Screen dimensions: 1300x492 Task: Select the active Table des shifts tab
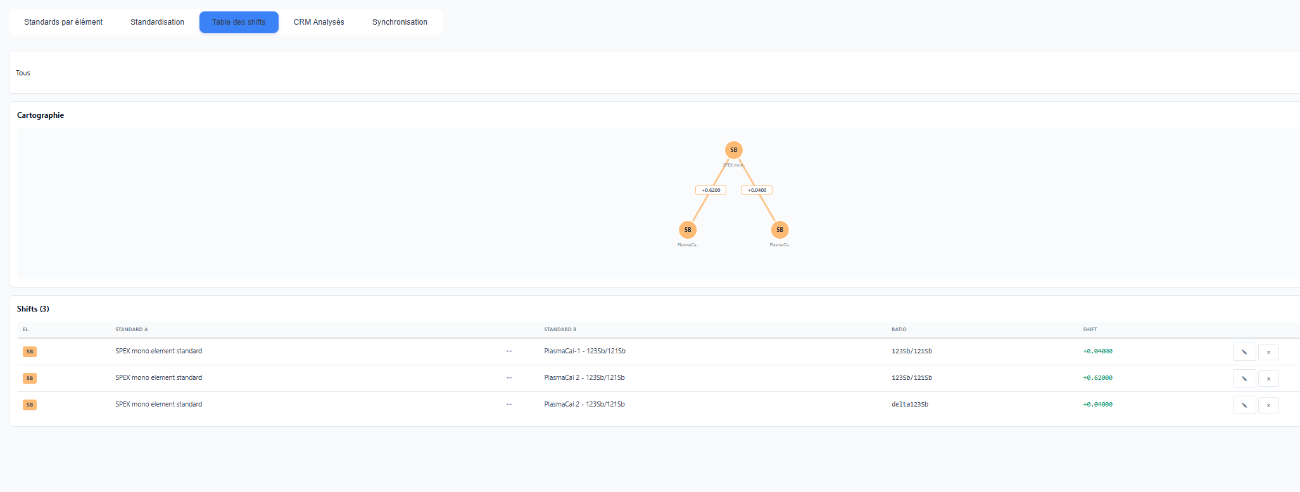[x=239, y=22]
